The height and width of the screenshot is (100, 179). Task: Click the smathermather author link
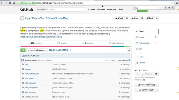pyautogui.click(x=31, y=60)
